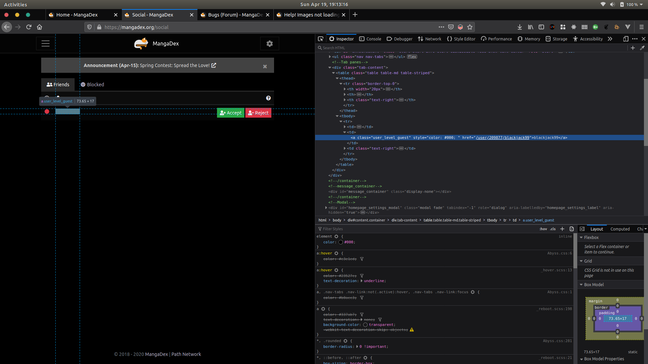Open the Memory panel
Image resolution: width=648 pixels, height=364 pixels.
529,39
